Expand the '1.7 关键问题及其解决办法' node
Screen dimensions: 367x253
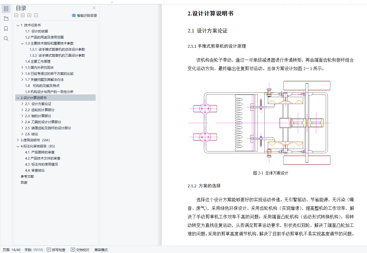[22, 80]
